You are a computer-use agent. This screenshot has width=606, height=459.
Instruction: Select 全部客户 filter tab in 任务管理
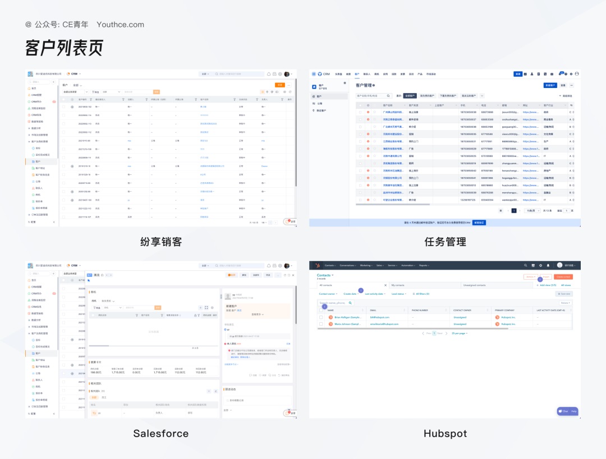point(410,96)
